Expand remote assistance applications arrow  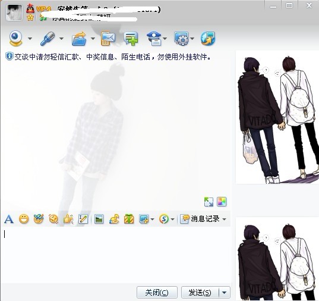point(192,39)
